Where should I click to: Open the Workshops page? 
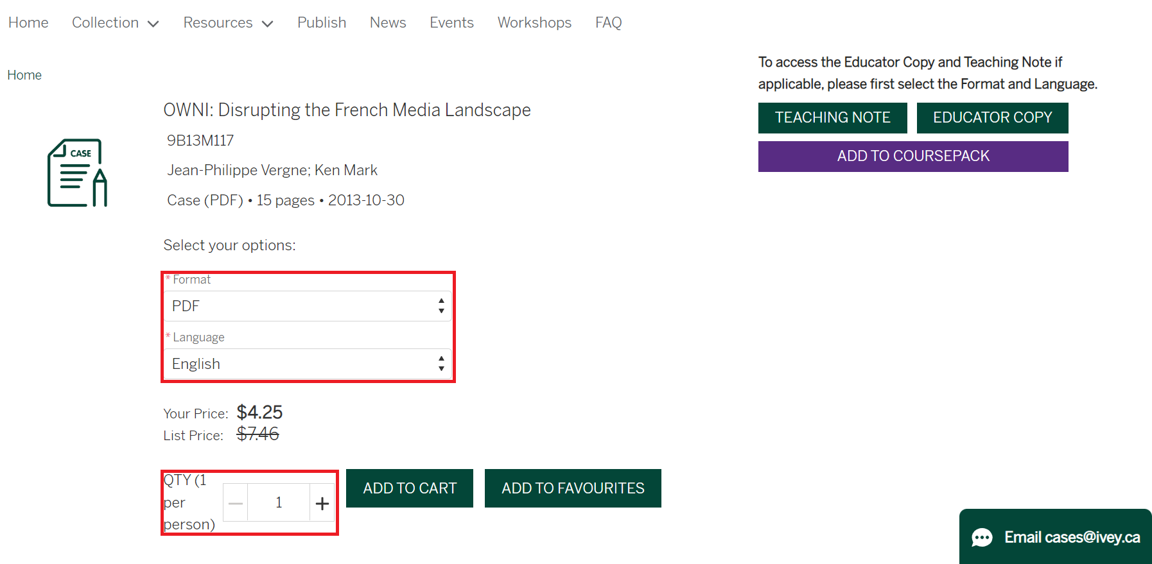[x=534, y=22]
